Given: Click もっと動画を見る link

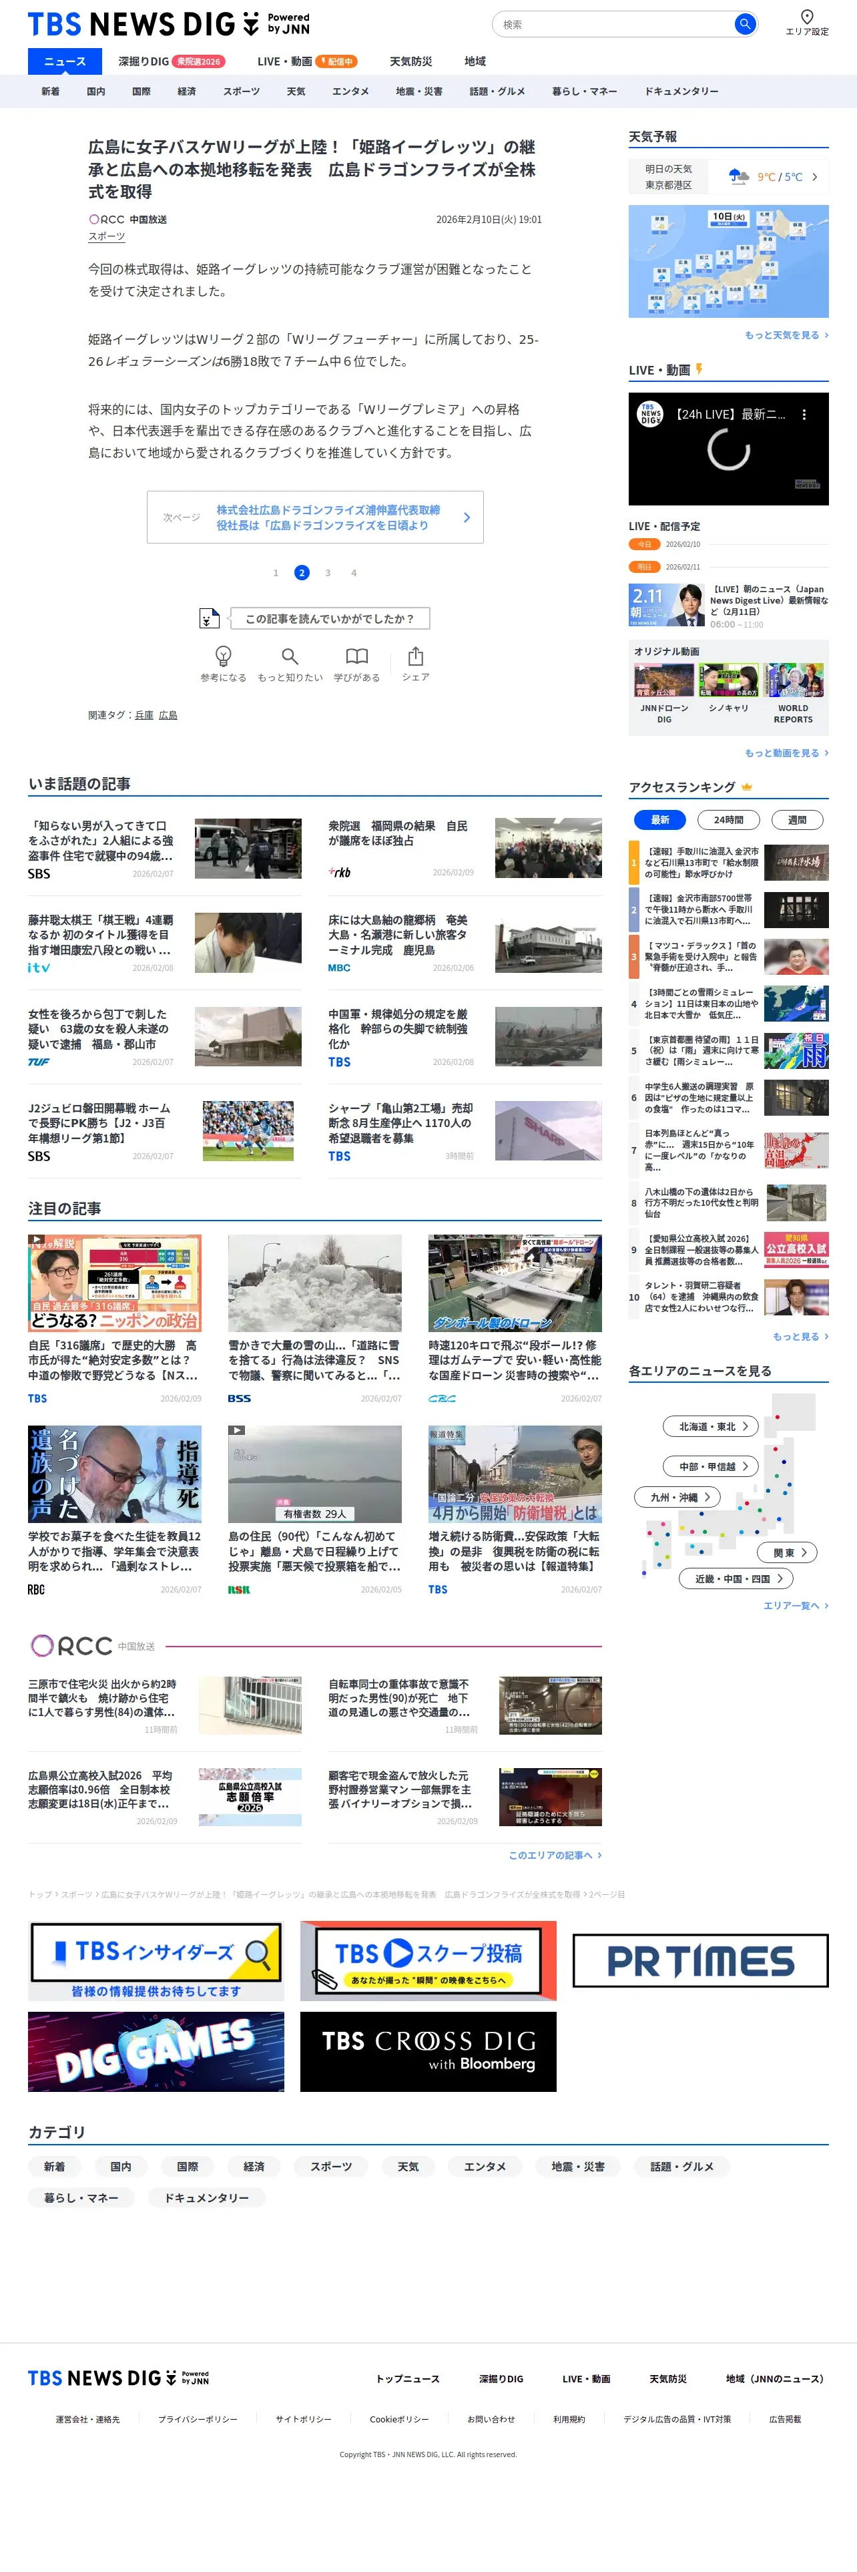Looking at the screenshot, I should tap(785, 753).
